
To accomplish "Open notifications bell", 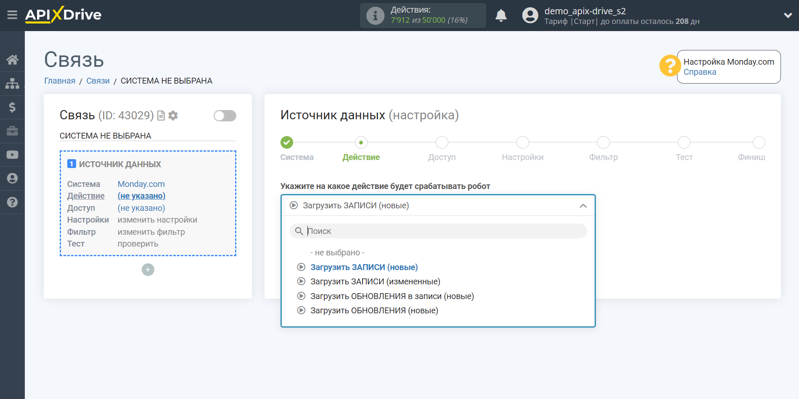I will point(501,16).
